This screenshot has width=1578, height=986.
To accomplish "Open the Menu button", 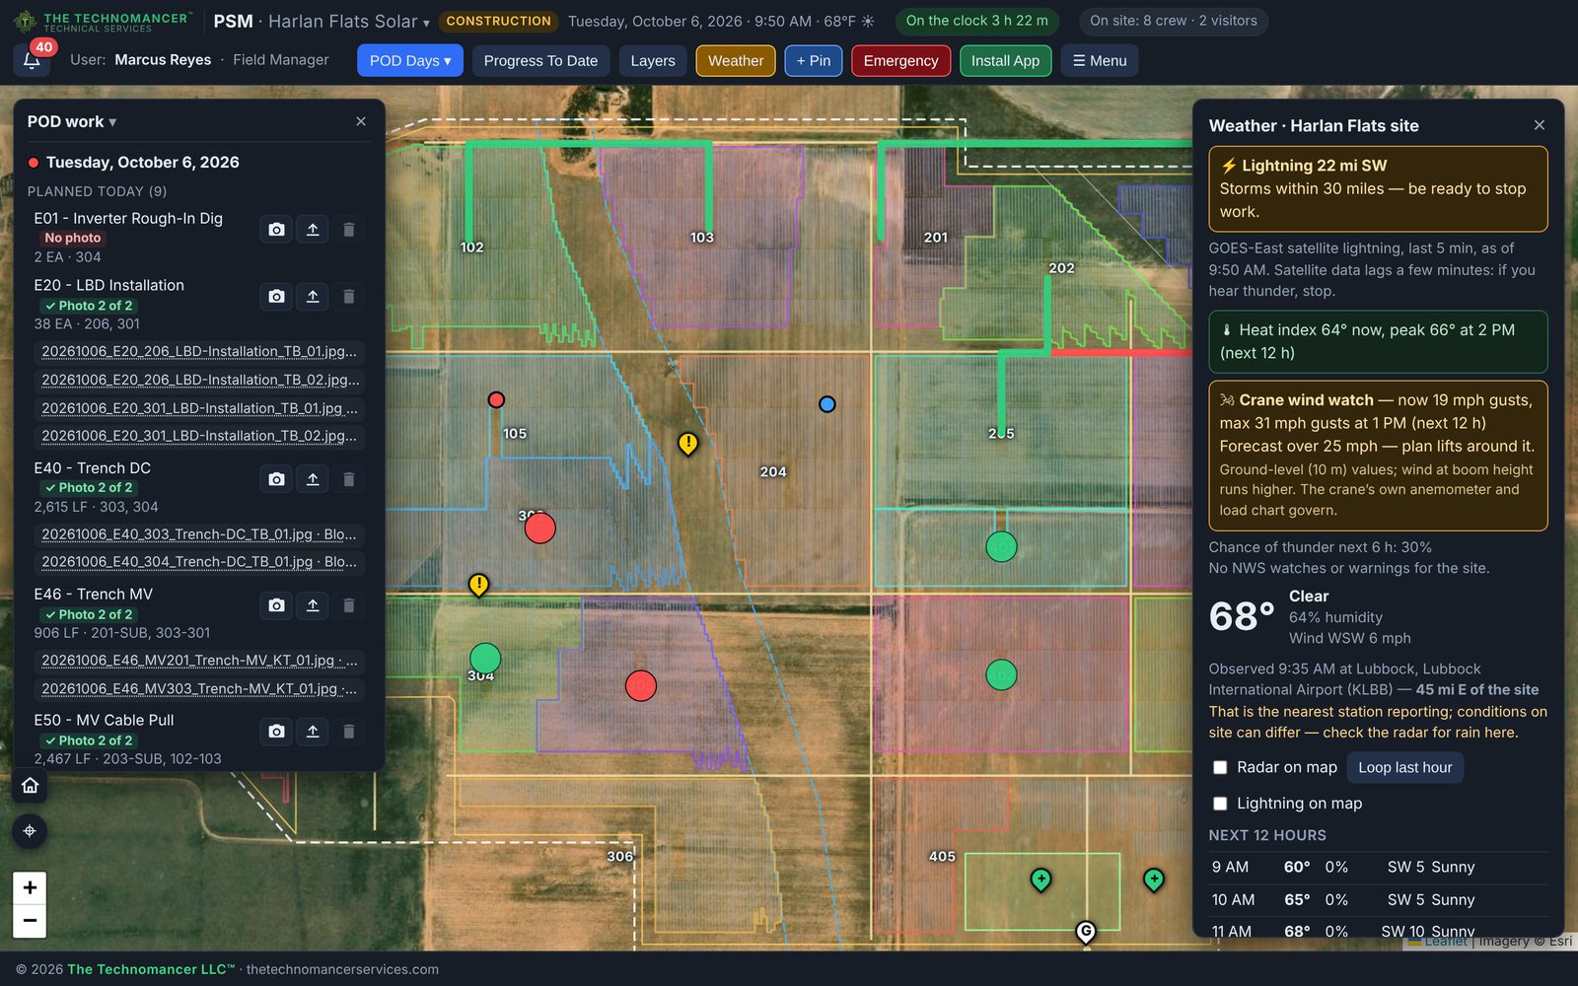I will click(x=1100, y=60).
